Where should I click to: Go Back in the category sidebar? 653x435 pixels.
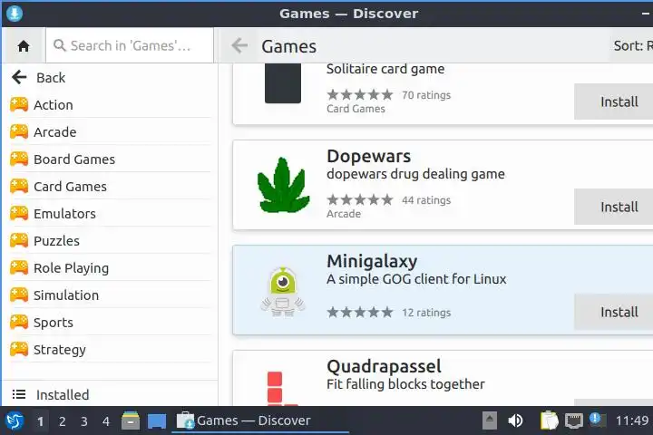111,77
